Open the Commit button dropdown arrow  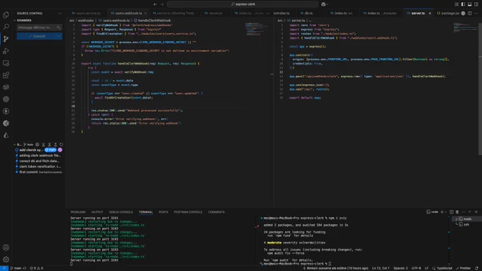point(59,36)
